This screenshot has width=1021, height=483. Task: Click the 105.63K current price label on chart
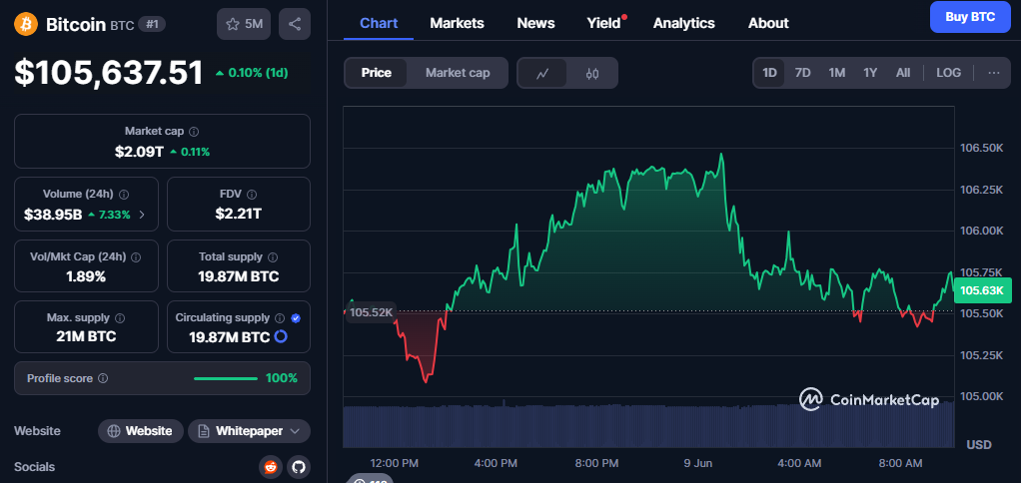(x=983, y=290)
